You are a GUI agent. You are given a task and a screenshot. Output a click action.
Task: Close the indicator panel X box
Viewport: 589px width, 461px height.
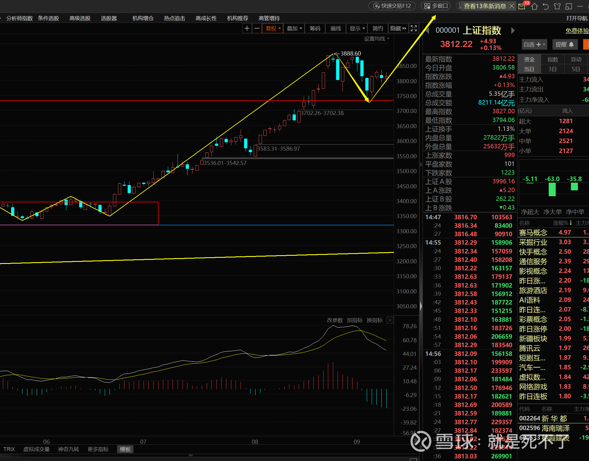point(390,320)
